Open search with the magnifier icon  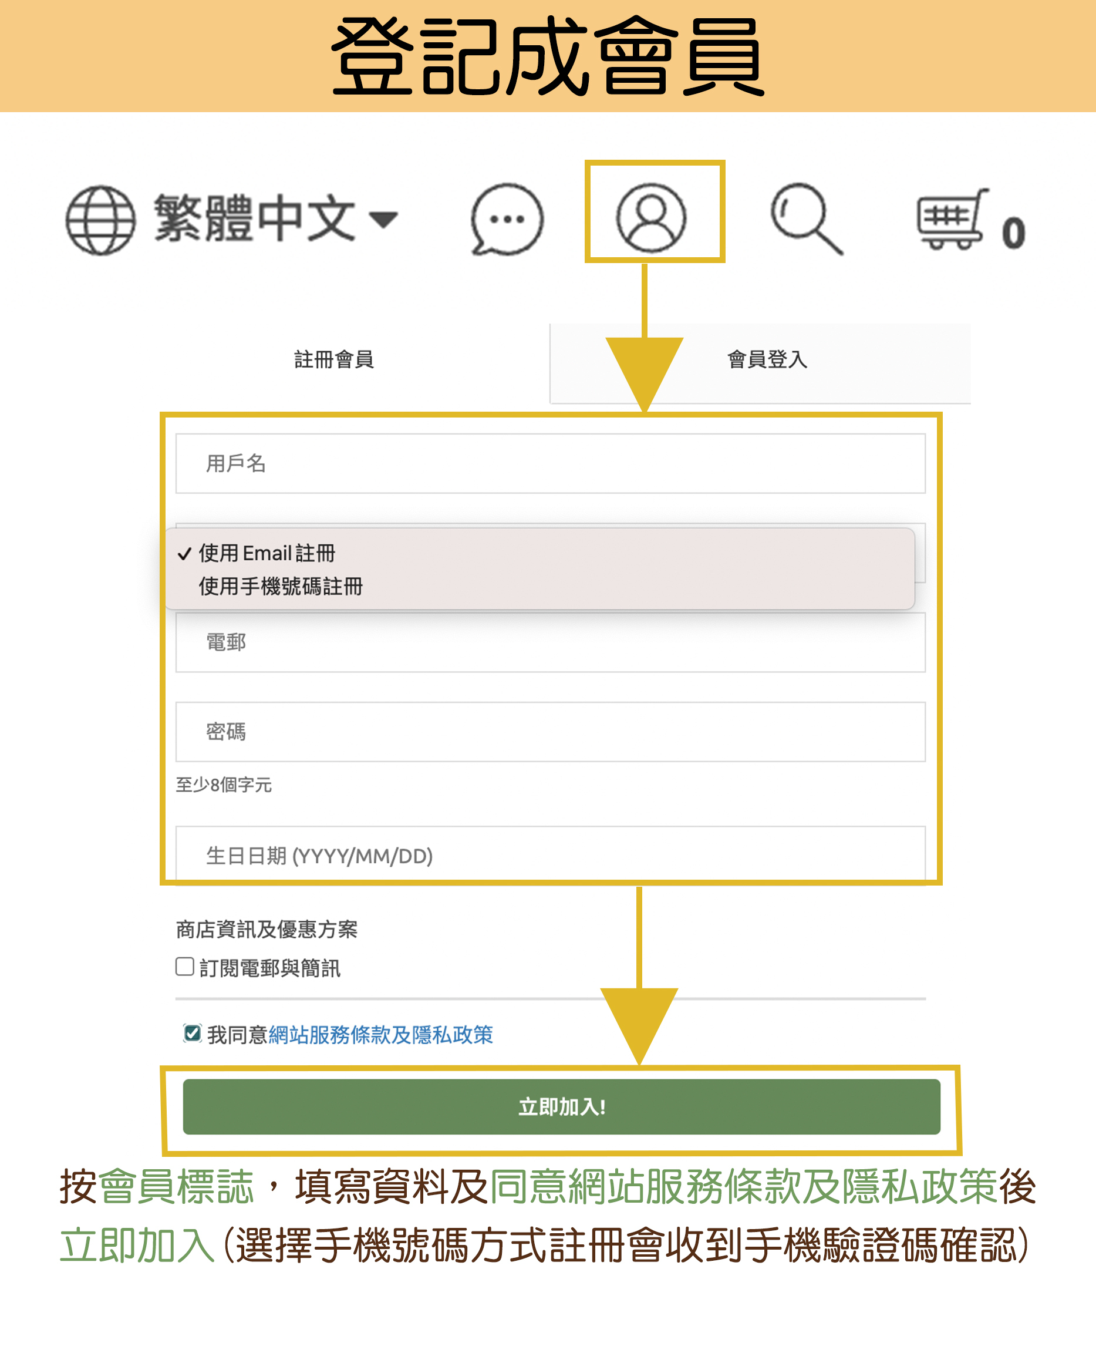pyautogui.click(x=802, y=218)
